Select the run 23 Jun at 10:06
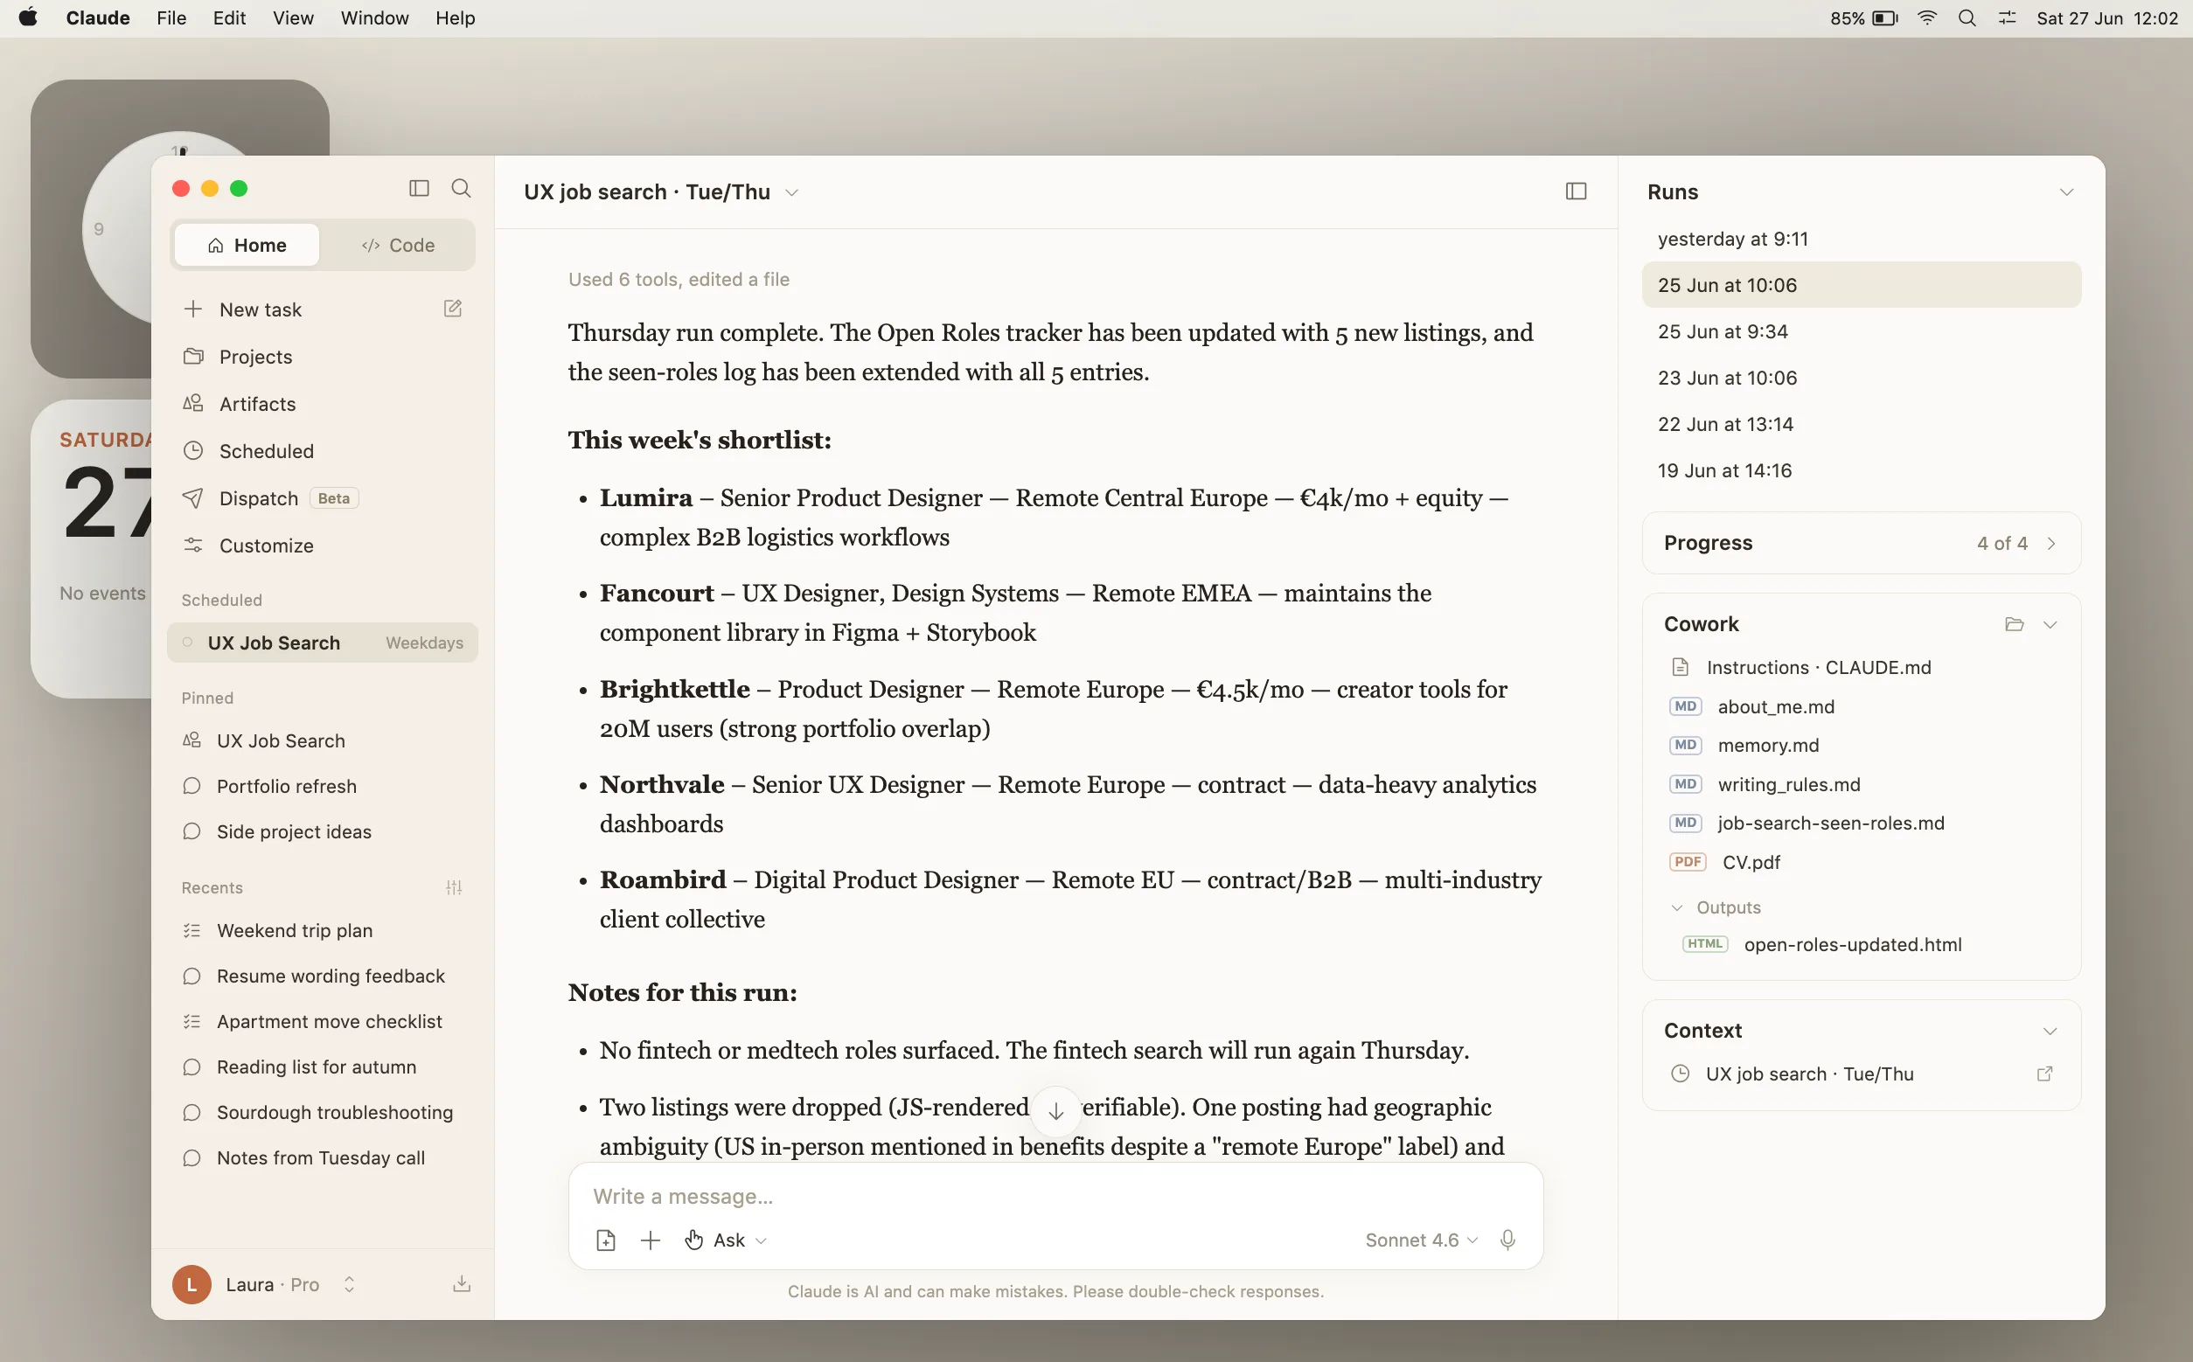The height and width of the screenshot is (1362, 2193). (1862, 378)
